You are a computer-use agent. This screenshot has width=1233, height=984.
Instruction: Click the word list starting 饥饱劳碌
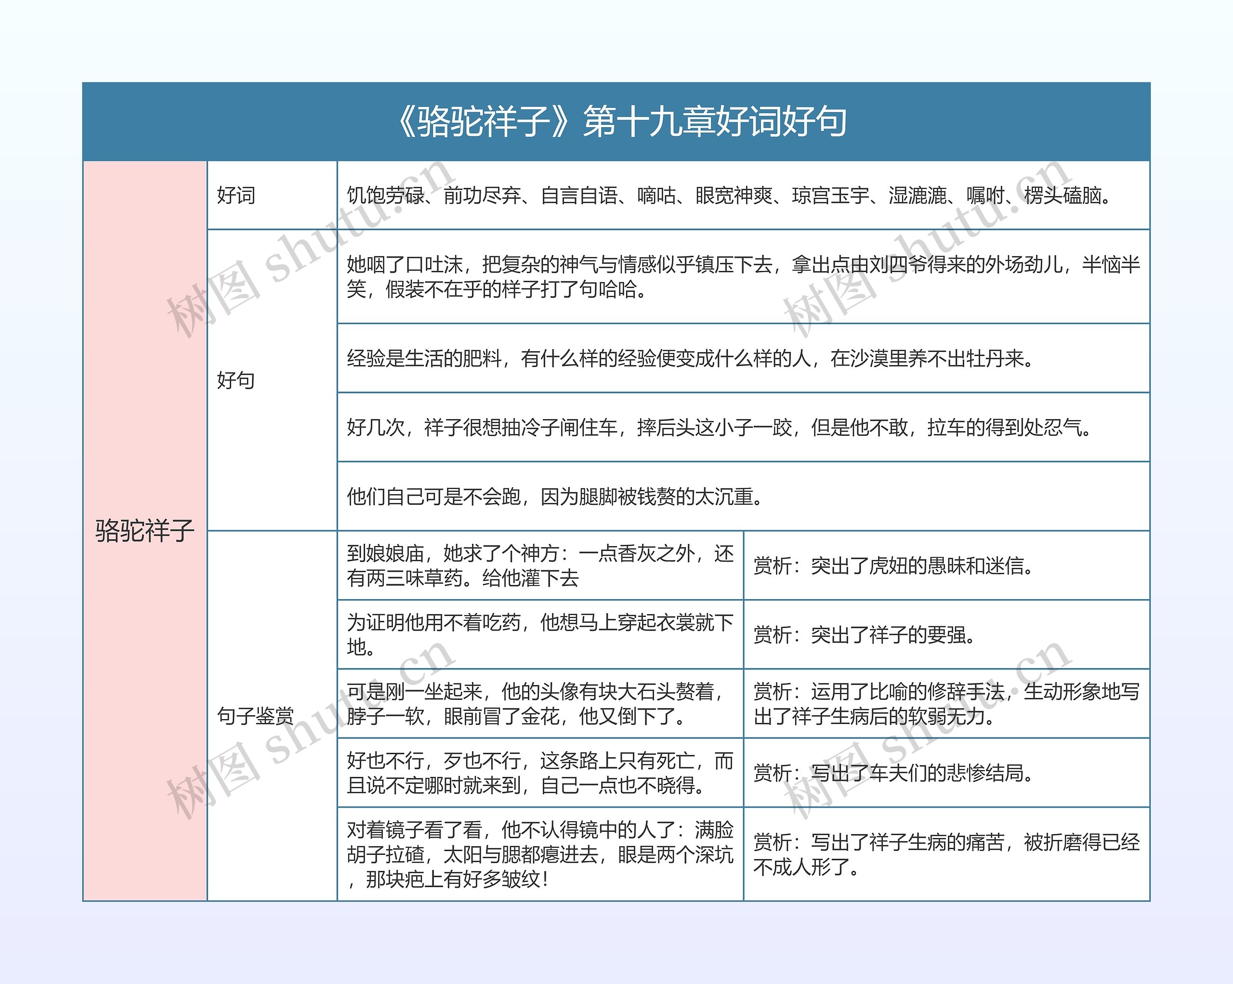(744, 196)
